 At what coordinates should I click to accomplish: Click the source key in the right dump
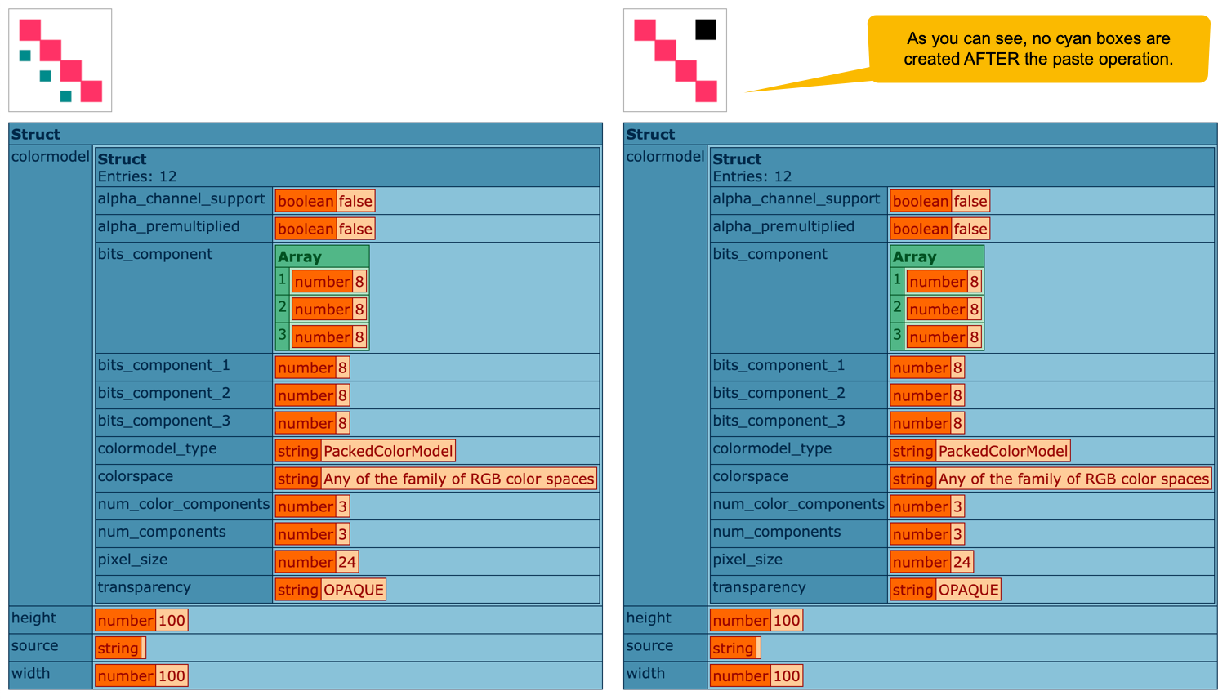[x=649, y=646]
